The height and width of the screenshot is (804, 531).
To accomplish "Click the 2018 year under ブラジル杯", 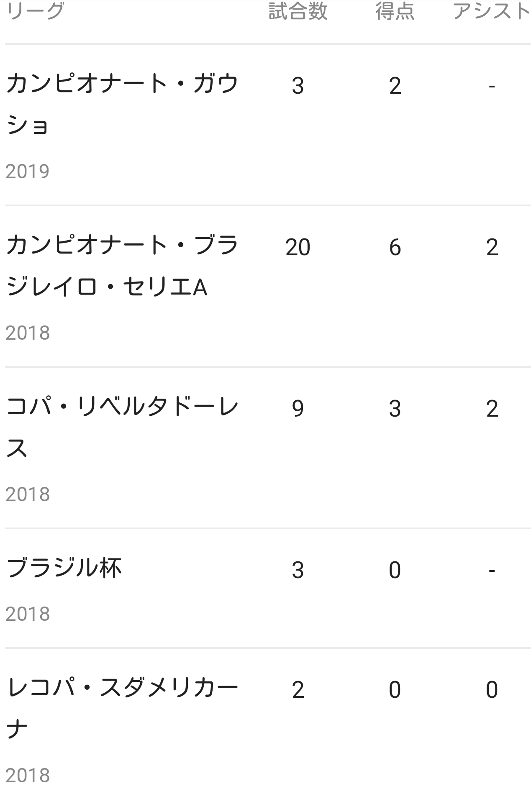I will (28, 614).
